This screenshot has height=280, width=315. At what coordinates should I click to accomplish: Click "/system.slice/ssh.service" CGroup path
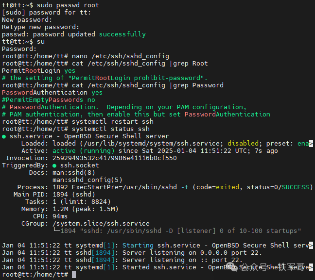101,223
